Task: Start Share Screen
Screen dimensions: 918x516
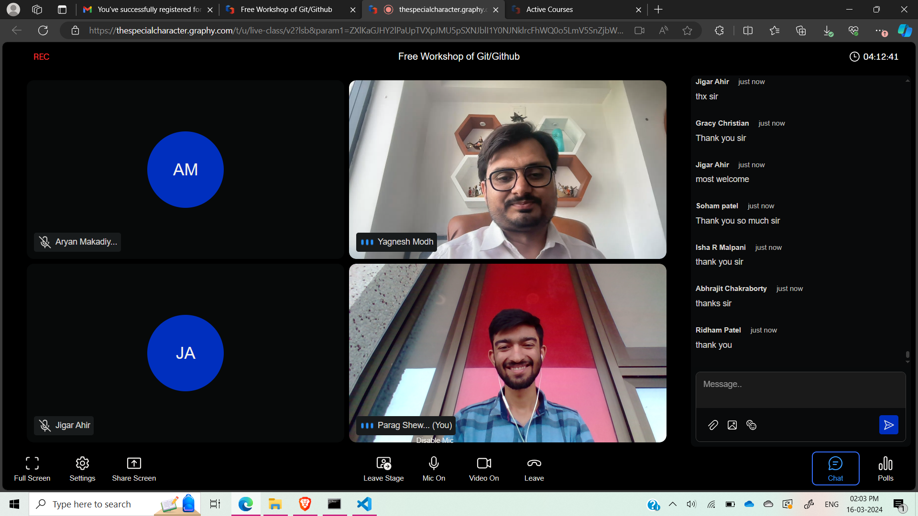Action: click(134, 469)
